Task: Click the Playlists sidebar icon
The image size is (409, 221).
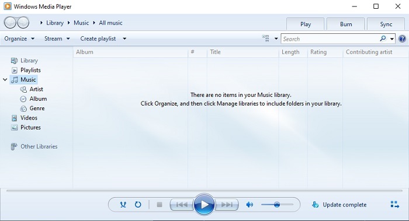Action: pyautogui.click(x=15, y=71)
